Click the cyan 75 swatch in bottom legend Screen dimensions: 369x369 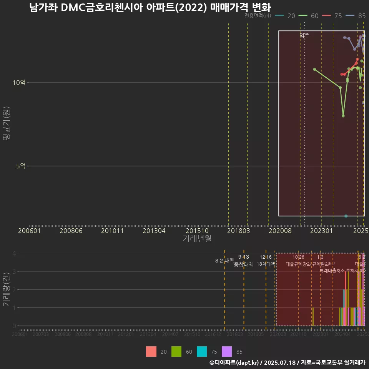point(202,351)
